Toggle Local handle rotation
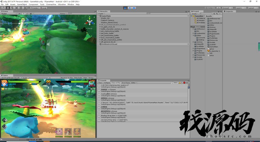Image resolution: width=260 pixels, height=142 pixels. pos(43,8)
